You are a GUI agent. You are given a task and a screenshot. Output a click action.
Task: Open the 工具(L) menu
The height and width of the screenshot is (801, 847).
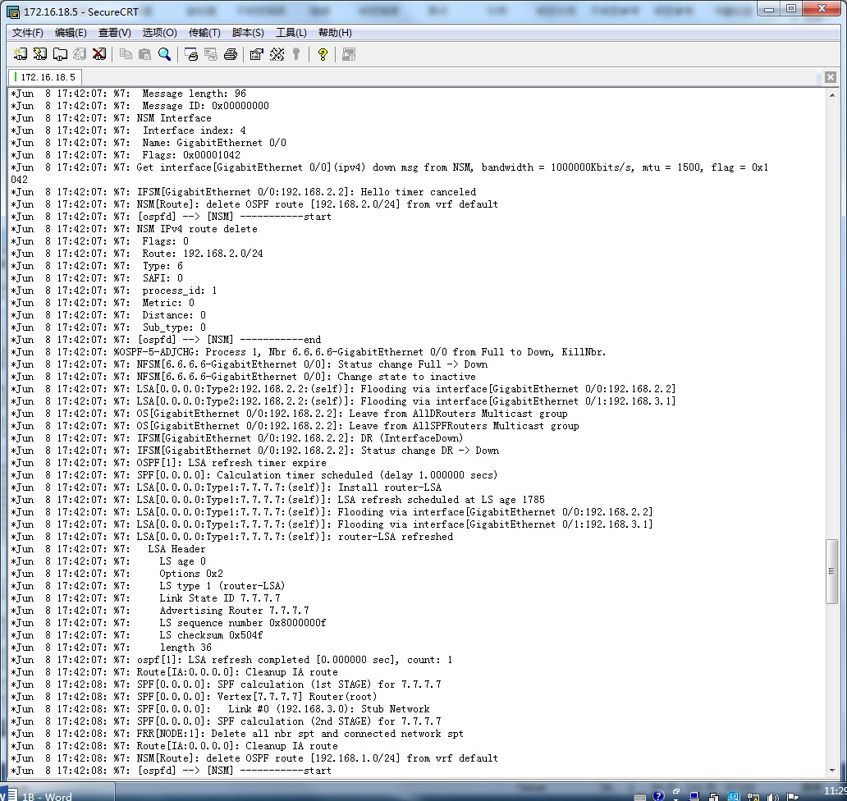[x=291, y=33]
